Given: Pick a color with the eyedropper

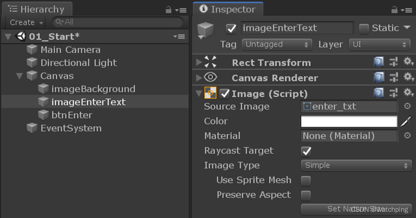Looking at the screenshot, I should 406,121.
